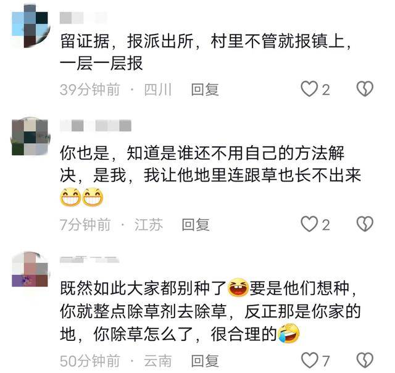Dislike the Sichuan comment with broken heart
395x373 pixels.
click(x=365, y=89)
